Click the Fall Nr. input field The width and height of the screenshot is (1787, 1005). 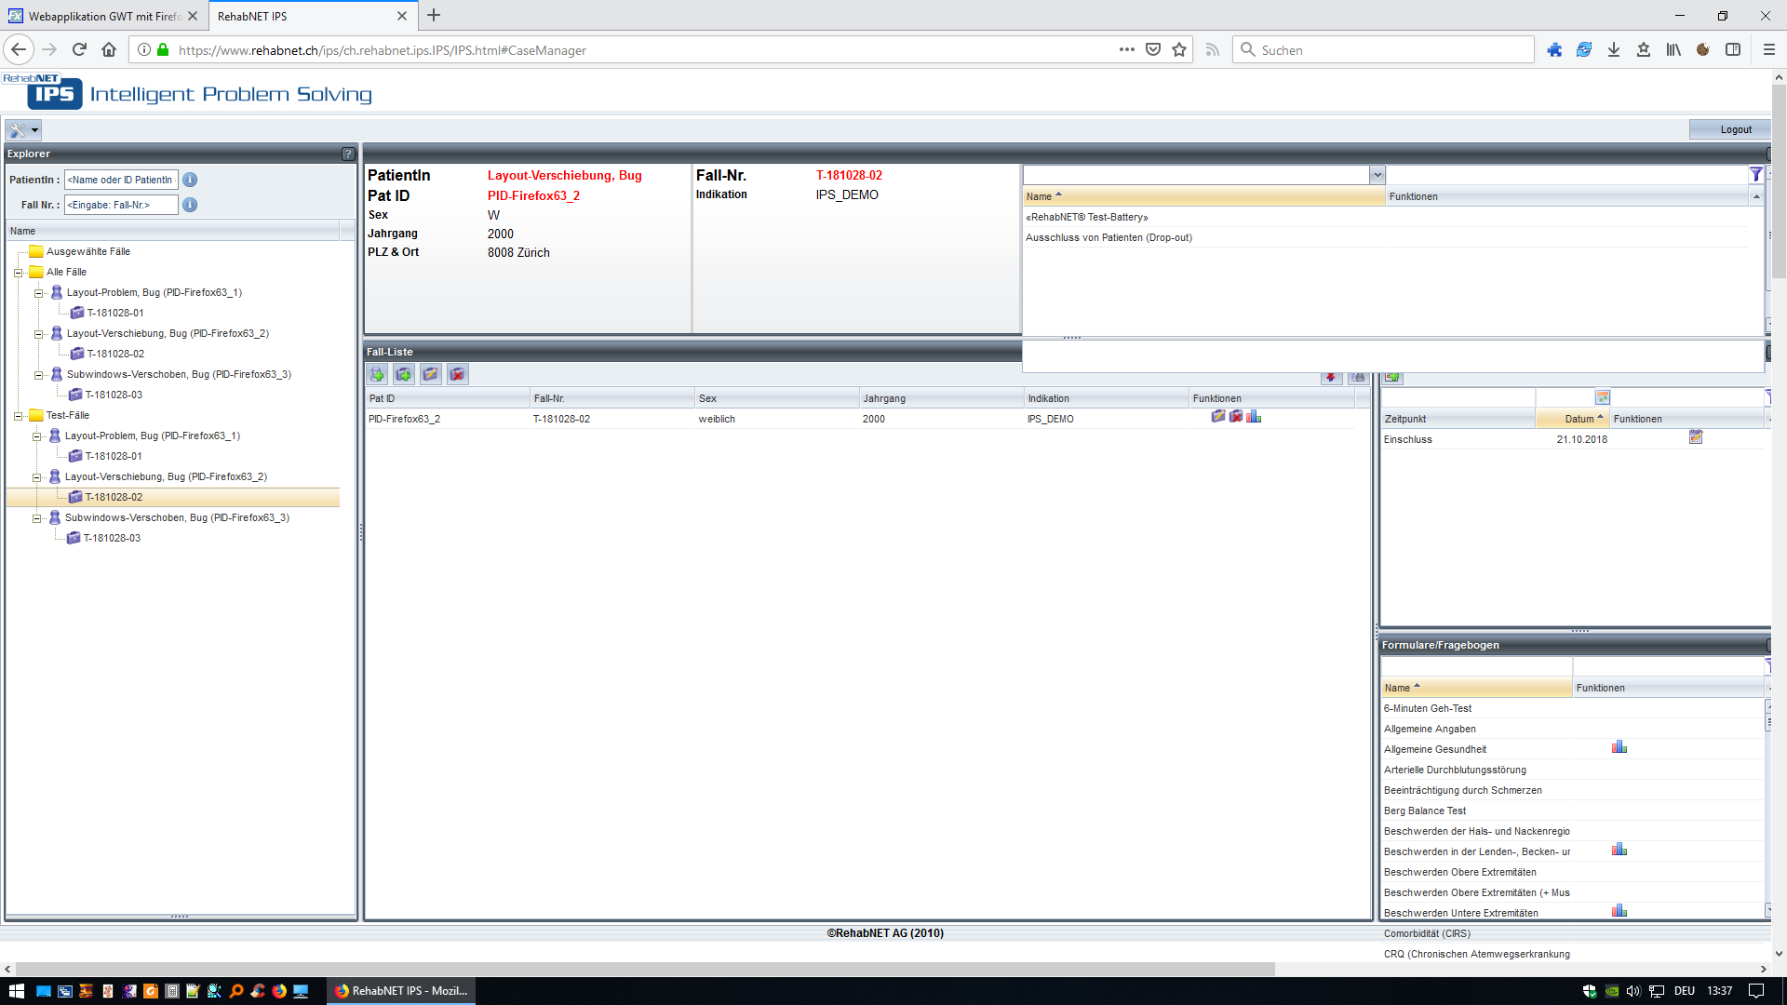(121, 205)
